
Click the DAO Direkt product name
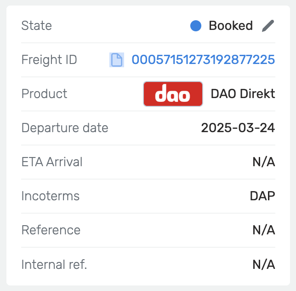pos(243,94)
